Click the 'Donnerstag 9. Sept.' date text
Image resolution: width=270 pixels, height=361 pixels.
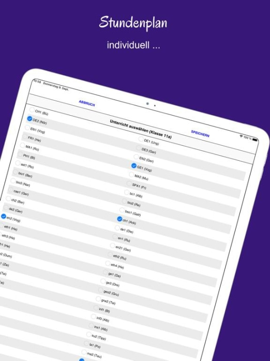tap(56, 86)
